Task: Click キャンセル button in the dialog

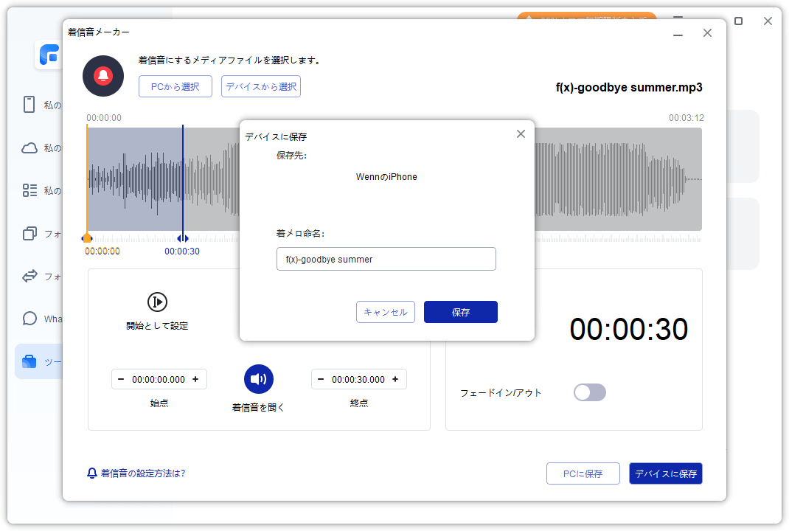Action: pyautogui.click(x=386, y=312)
